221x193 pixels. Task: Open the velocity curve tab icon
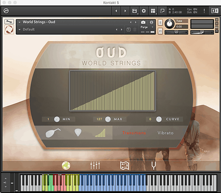point(100,133)
